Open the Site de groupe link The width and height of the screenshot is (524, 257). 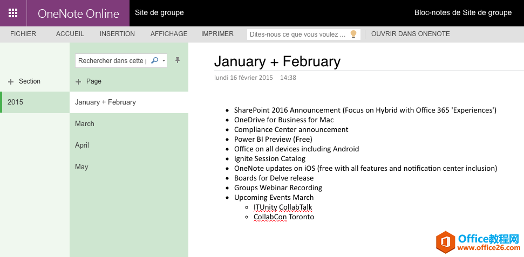[159, 13]
